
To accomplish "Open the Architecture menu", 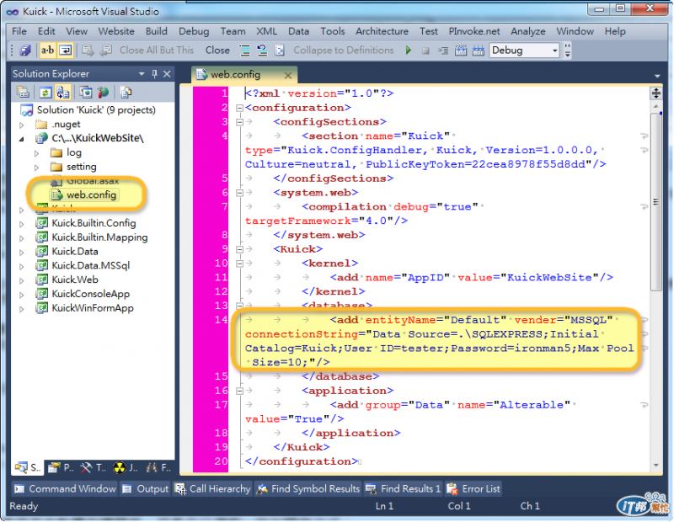I will pos(382,31).
